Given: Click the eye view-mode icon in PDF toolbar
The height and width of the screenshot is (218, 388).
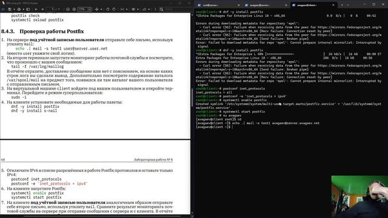Looking at the screenshot, I should (x=133, y=9).
